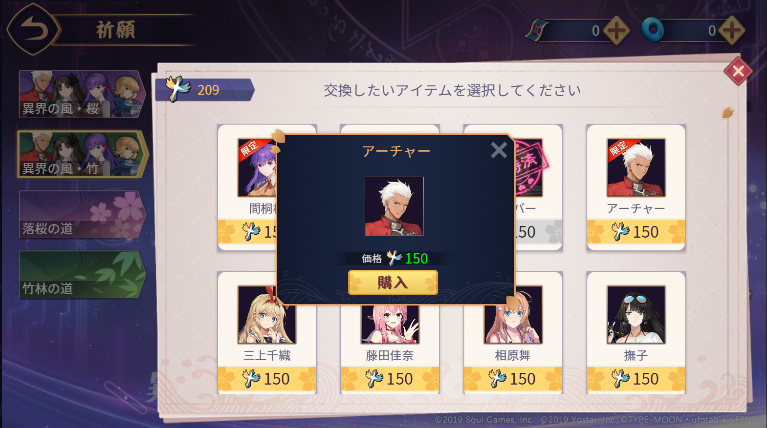767x428 pixels.
Task: Select 異界の風・桜 banner tab
Action: click(x=82, y=94)
